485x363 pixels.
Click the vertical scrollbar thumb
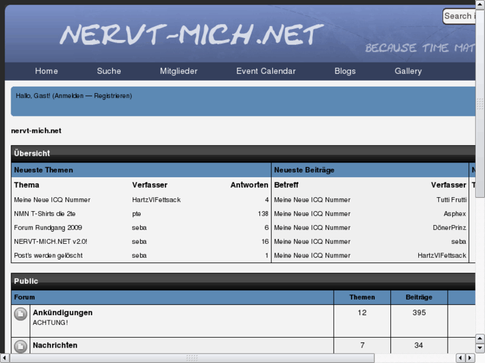(480, 103)
